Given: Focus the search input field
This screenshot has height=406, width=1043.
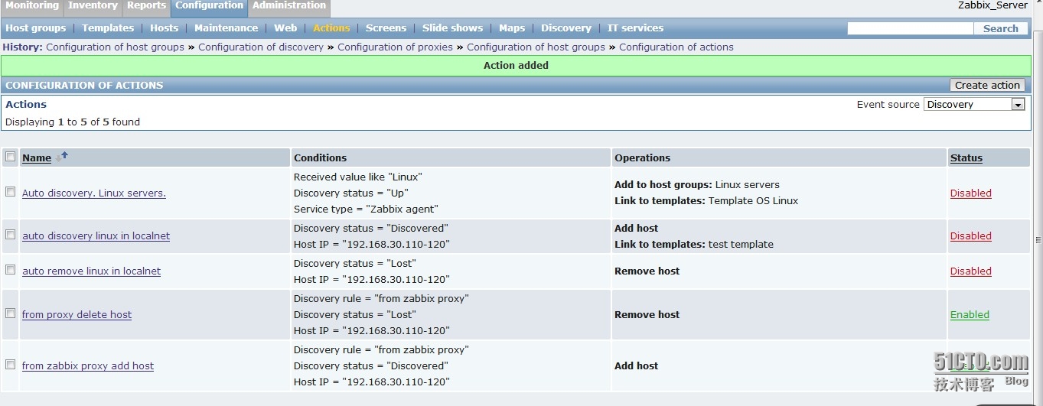Looking at the screenshot, I should [911, 28].
